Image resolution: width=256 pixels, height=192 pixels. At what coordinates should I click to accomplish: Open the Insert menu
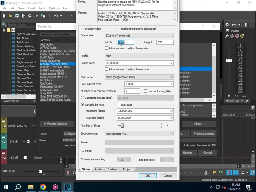tap(31, 8)
